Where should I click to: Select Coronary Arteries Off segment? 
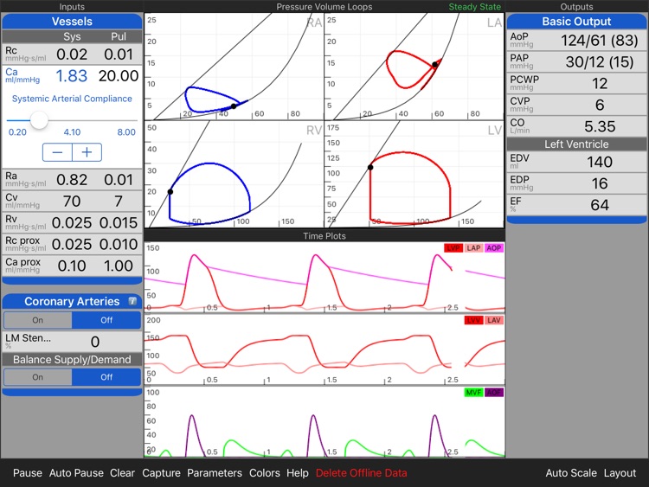106,320
